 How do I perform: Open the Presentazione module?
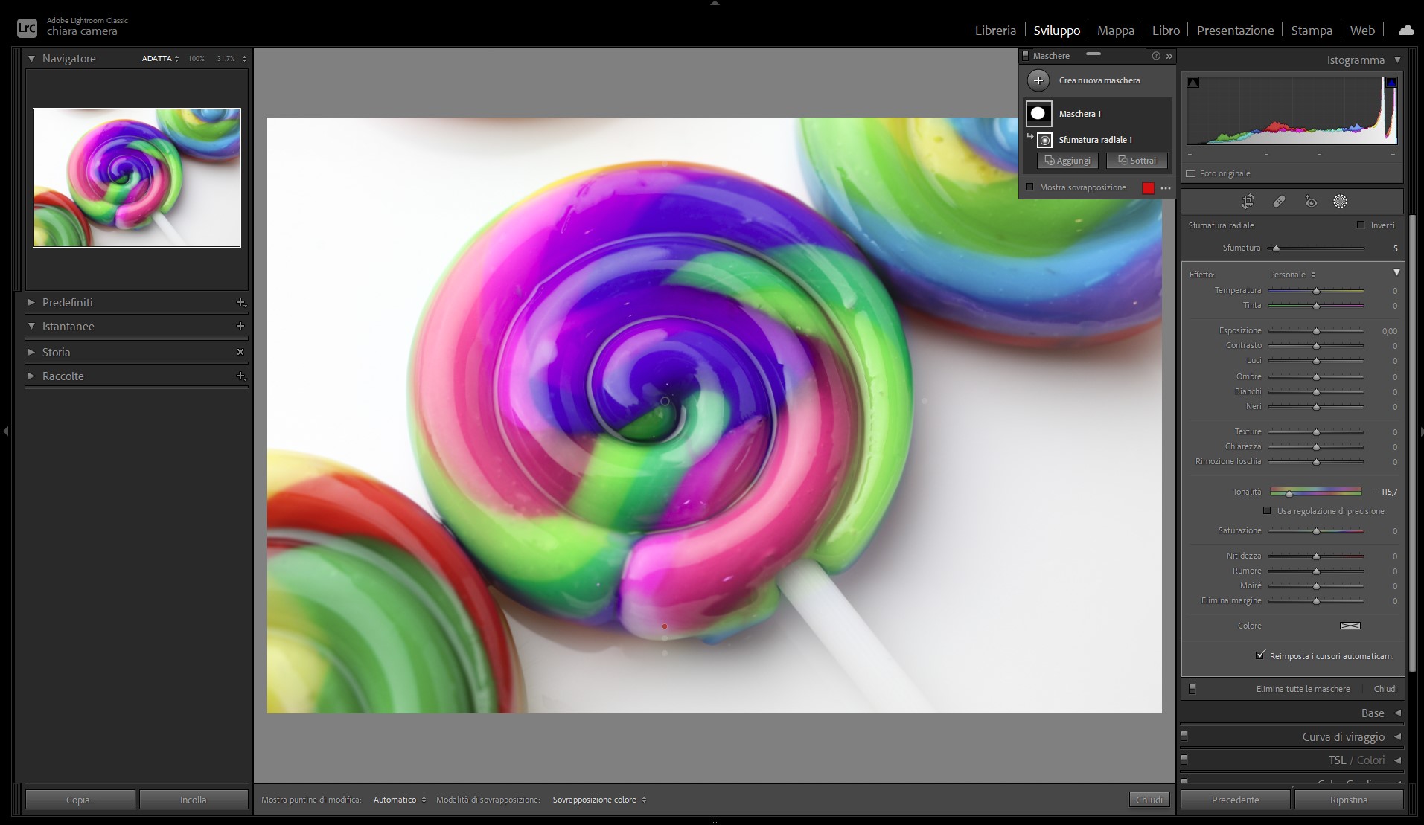(1235, 31)
